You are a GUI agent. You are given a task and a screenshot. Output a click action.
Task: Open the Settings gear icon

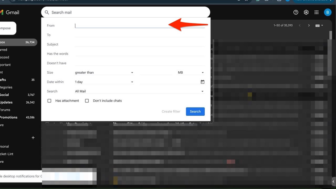pyautogui.click(x=306, y=12)
